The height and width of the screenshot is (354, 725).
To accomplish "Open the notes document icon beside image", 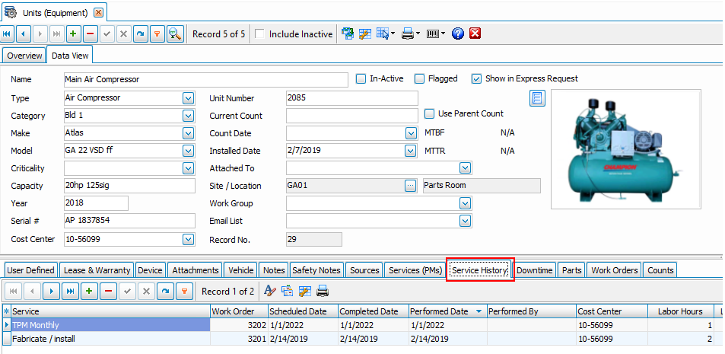I will point(537,98).
